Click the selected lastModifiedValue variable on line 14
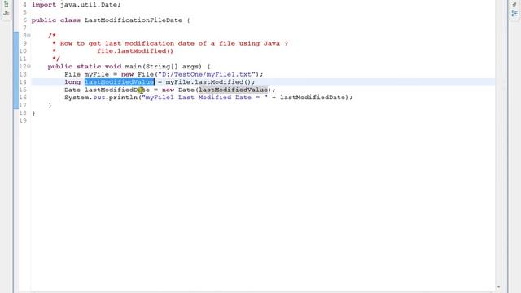The width and height of the screenshot is (521, 293). (x=120, y=81)
